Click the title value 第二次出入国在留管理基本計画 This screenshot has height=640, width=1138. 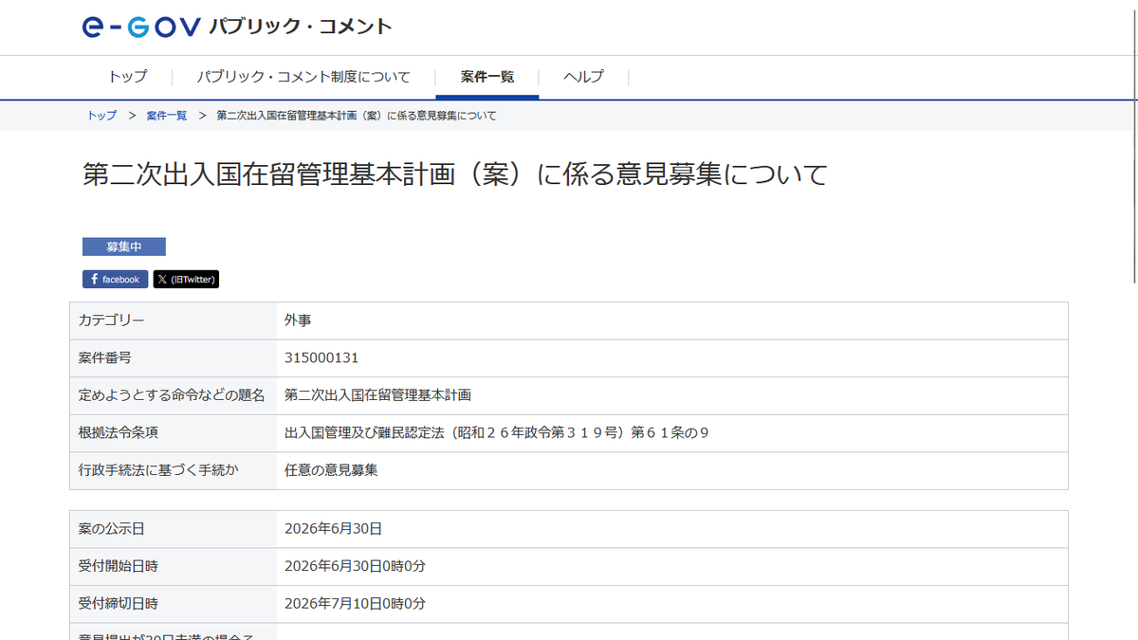click(x=377, y=394)
